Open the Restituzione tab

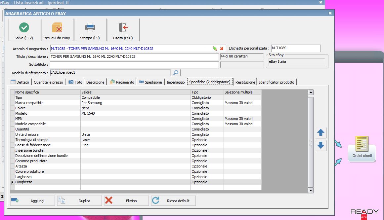[x=245, y=82]
